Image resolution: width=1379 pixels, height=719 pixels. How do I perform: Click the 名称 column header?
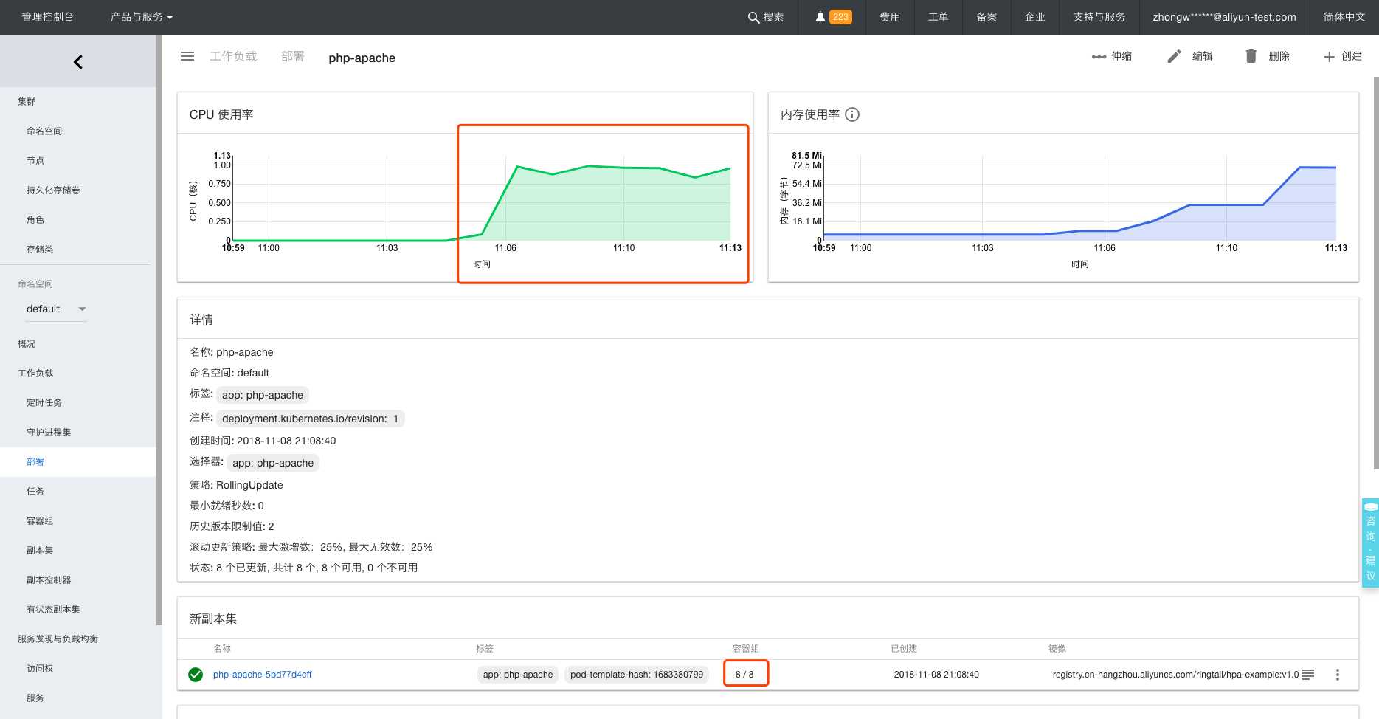222,649
